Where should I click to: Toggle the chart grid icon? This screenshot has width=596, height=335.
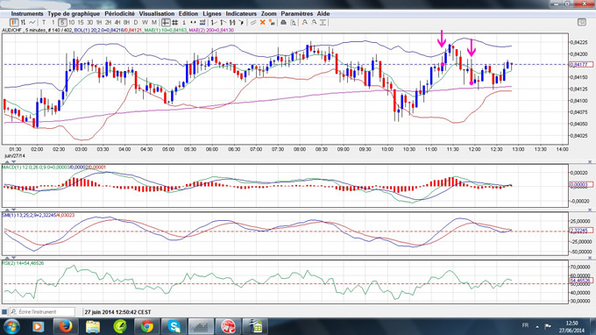[x=174, y=23]
